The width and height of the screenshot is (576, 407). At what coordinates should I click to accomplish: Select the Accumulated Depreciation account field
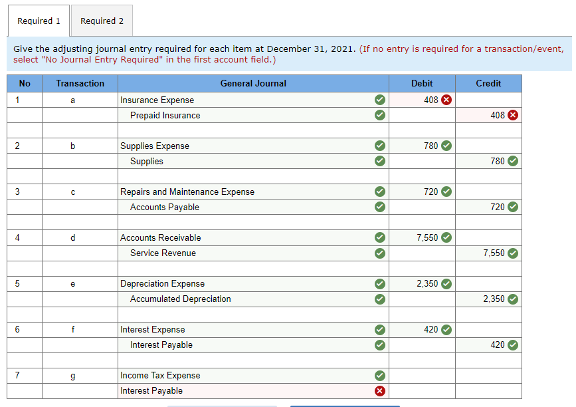(x=253, y=299)
